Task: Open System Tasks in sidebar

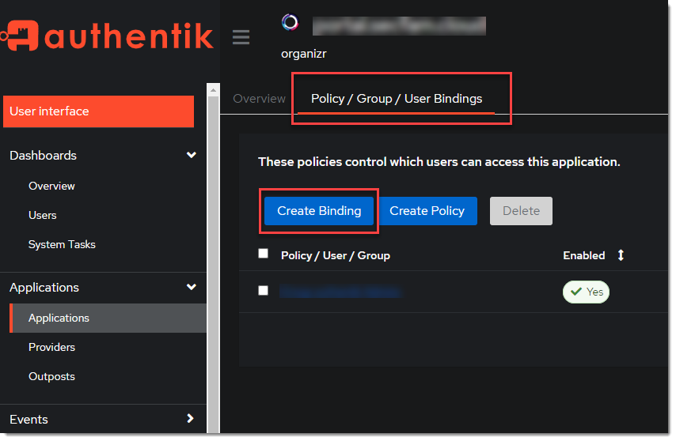Action: [x=62, y=245]
